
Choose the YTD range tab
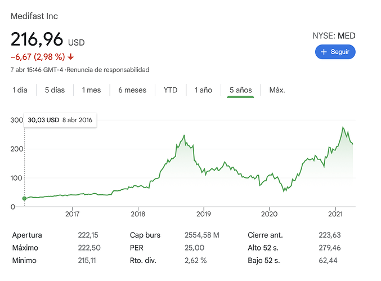tap(171, 90)
